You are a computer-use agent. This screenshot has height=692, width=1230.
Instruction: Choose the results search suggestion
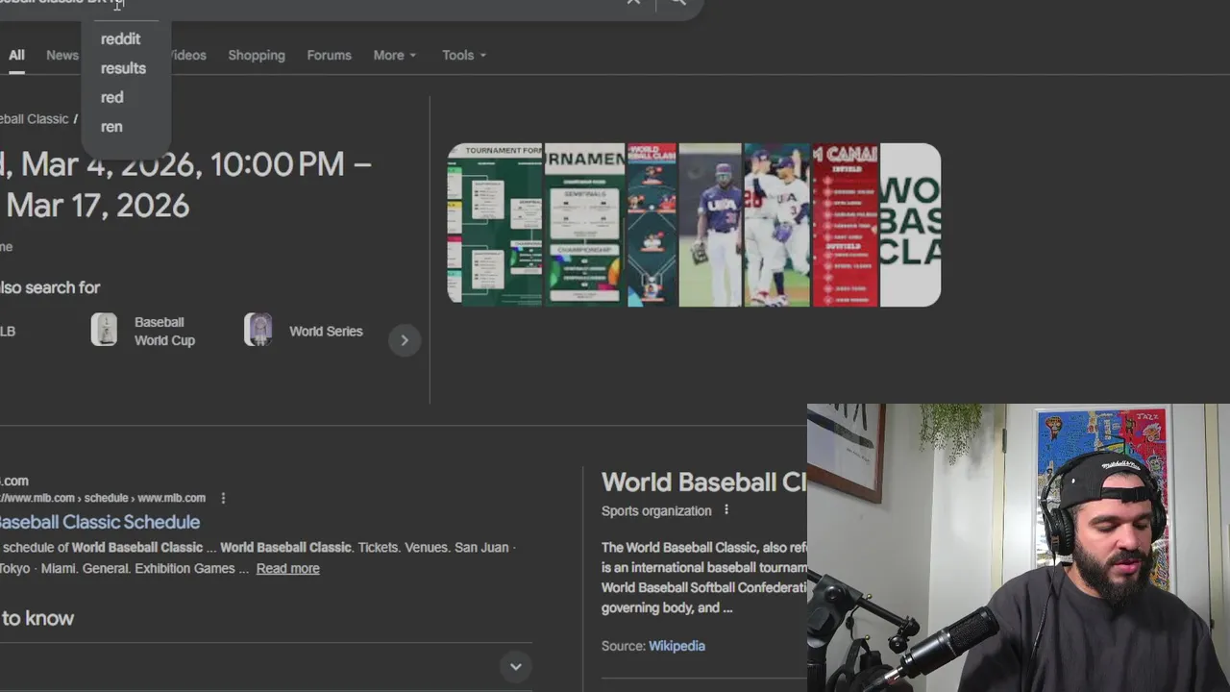(125, 68)
